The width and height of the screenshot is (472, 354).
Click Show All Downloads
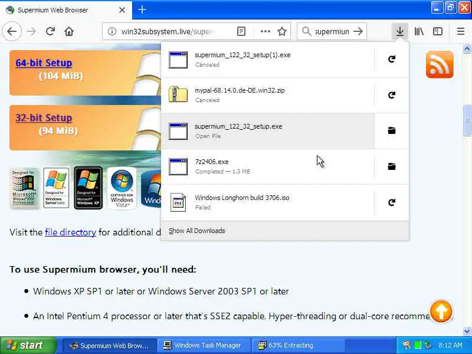pos(197,231)
